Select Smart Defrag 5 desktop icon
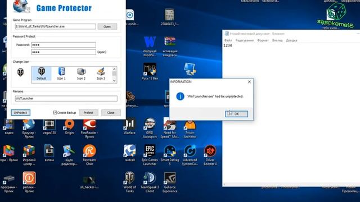 [170, 155]
